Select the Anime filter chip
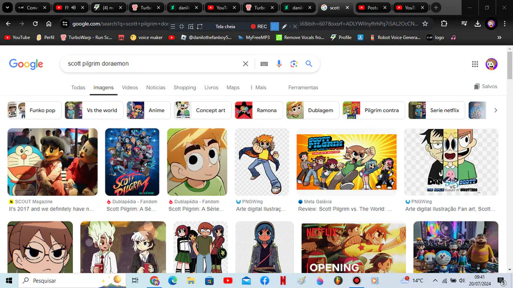This screenshot has height=288, width=513. [149, 110]
